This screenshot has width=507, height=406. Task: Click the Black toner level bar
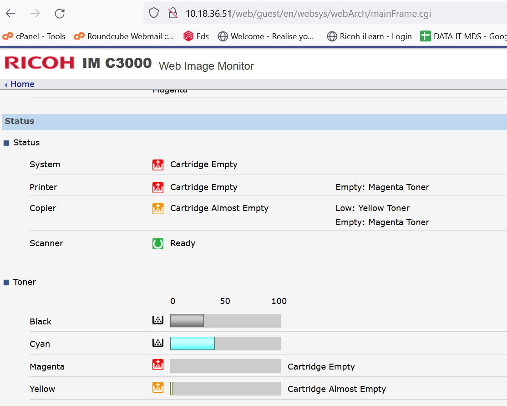coord(225,321)
